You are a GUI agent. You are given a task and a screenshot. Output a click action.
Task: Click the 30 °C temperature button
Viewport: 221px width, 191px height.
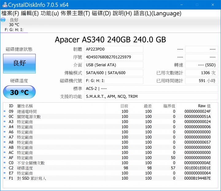[19, 92]
